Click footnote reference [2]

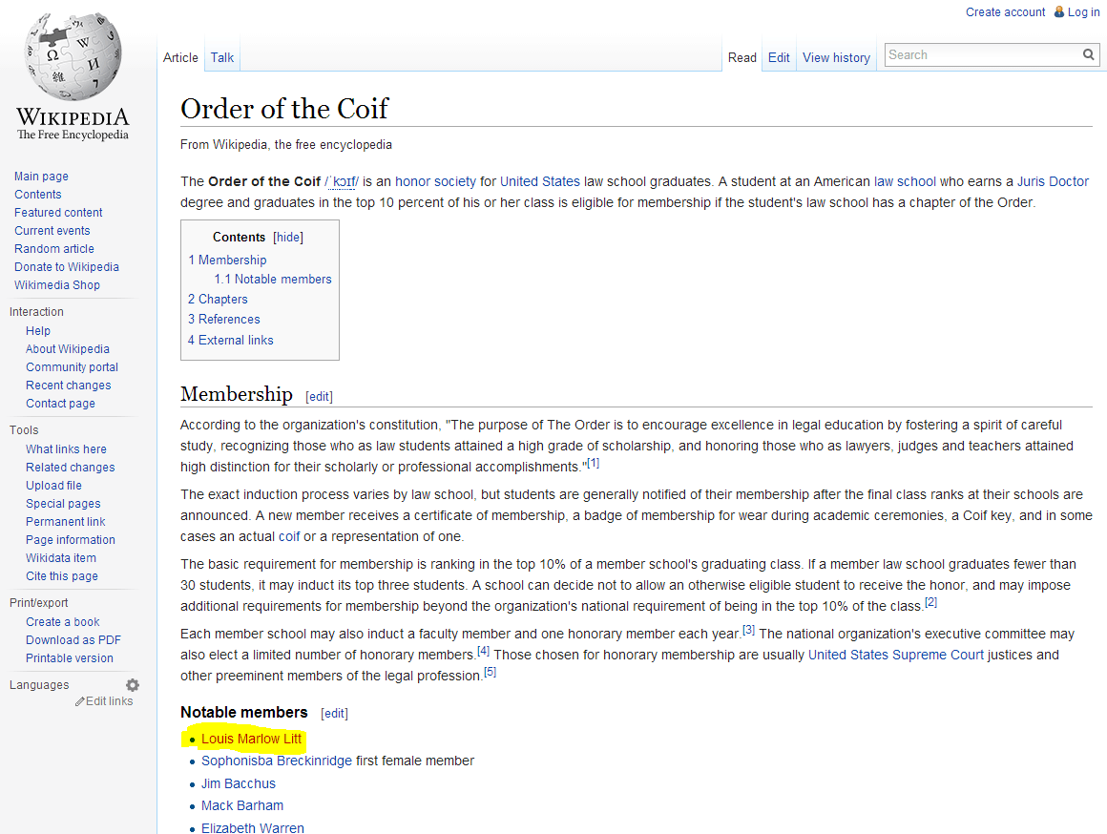click(931, 602)
